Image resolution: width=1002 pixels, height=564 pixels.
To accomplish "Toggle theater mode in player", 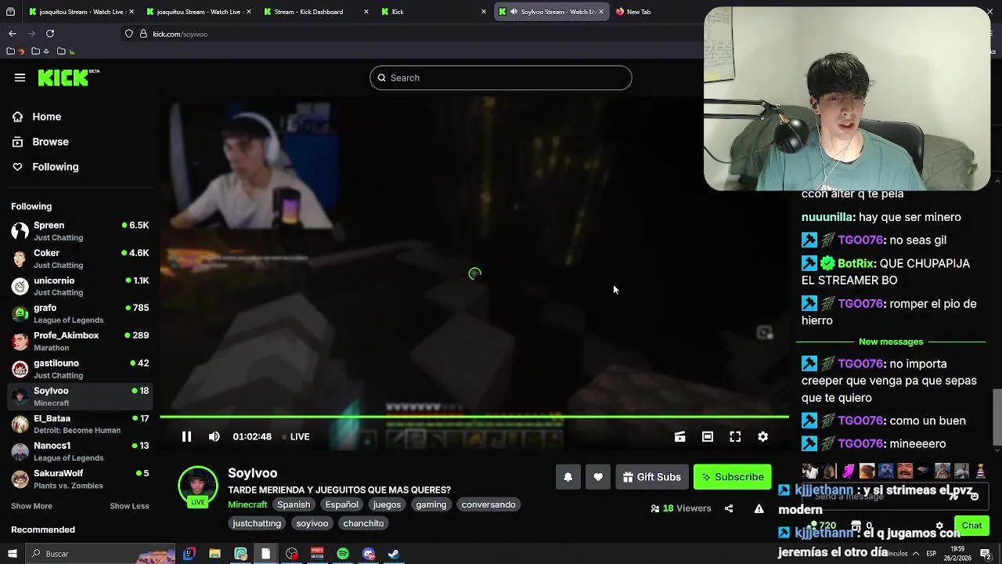I will [x=708, y=436].
